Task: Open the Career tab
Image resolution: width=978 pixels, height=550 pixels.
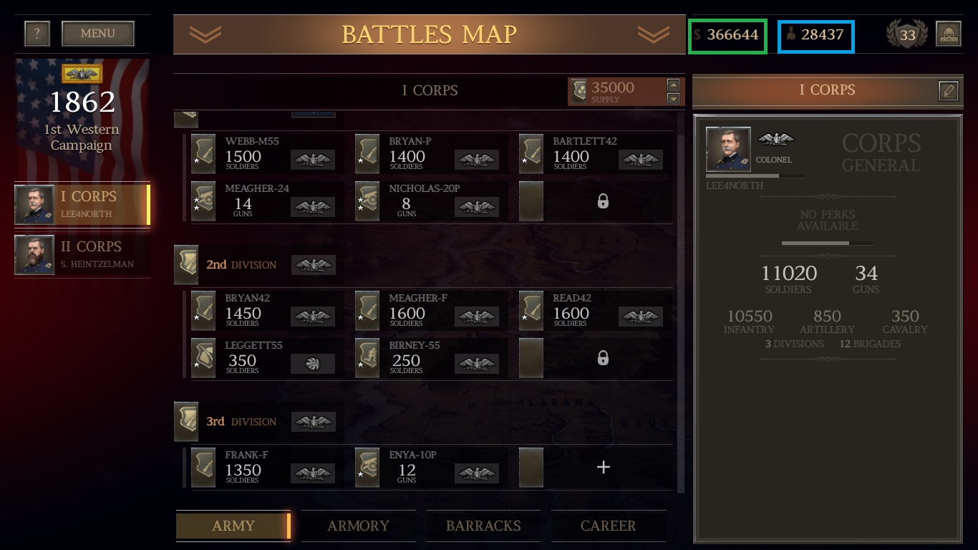Action: (x=609, y=526)
